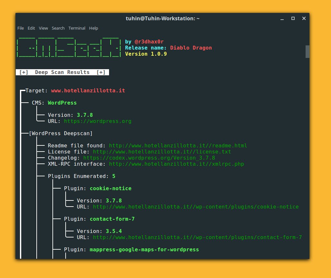Click the WordPress CMS name
This screenshot has height=278, width=331.
tap(62, 103)
